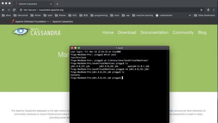Open the sap bookmark folder
The width and height of the screenshot is (218, 123).
[x=126, y=15]
